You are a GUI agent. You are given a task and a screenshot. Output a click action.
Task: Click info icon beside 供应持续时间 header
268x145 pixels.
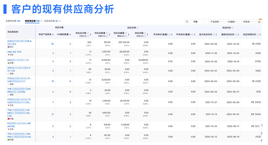click(258, 34)
